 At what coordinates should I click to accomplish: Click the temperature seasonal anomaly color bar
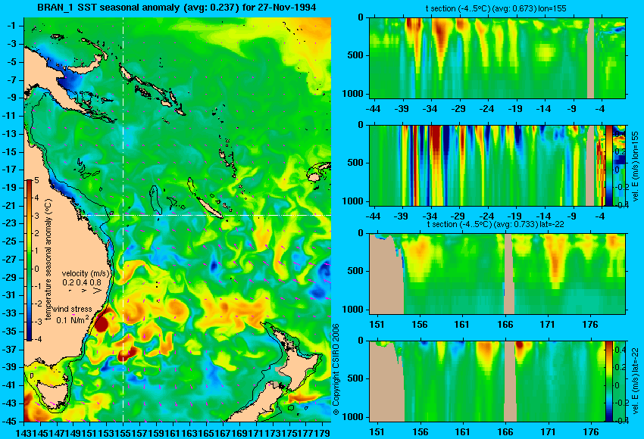[x=29, y=260]
